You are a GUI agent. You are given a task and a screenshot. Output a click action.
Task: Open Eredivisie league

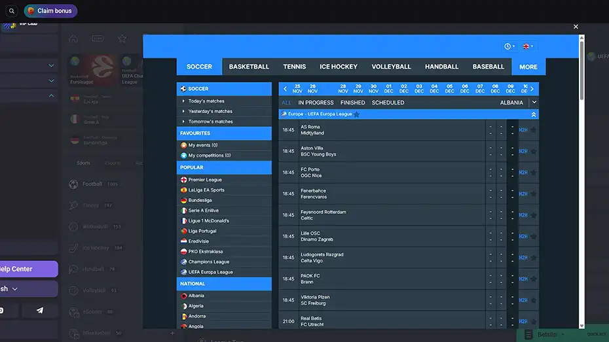(x=224, y=241)
